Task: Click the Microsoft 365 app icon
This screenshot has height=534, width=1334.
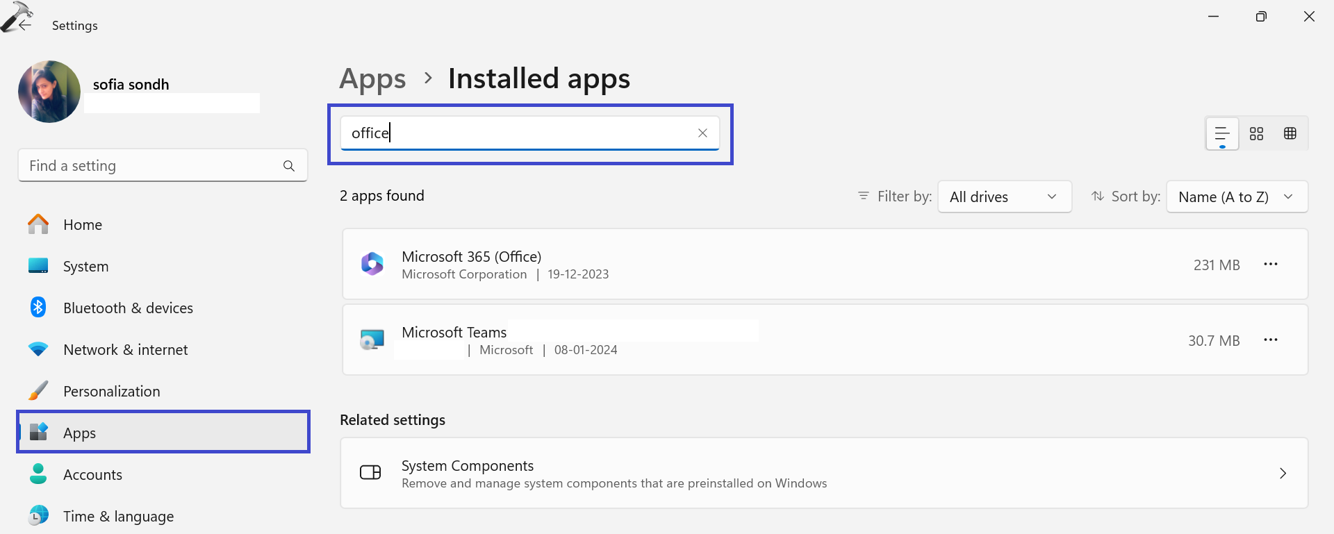Action: point(372,265)
